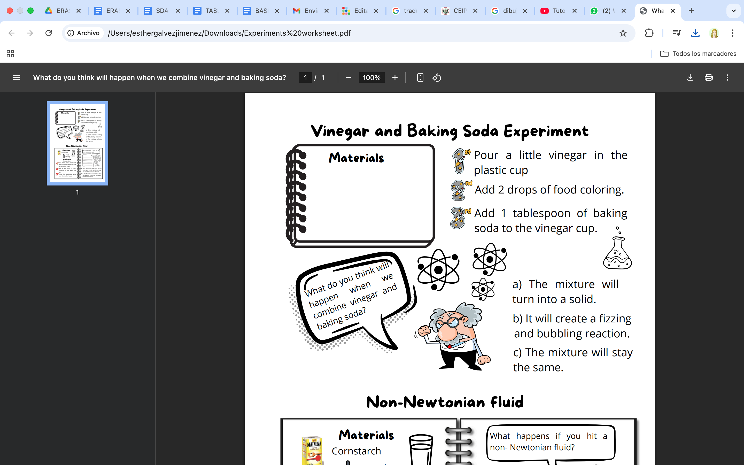The height and width of the screenshot is (465, 744).
Task: Show Chrome downloads panel
Action: pyautogui.click(x=695, y=33)
